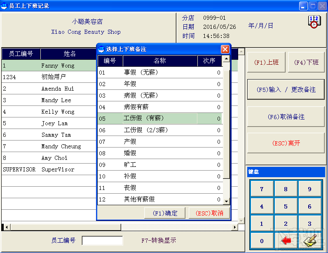Click the employee table horizontal scrollbar thumb
The width and height of the screenshot is (328, 253).
coord(66,227)
